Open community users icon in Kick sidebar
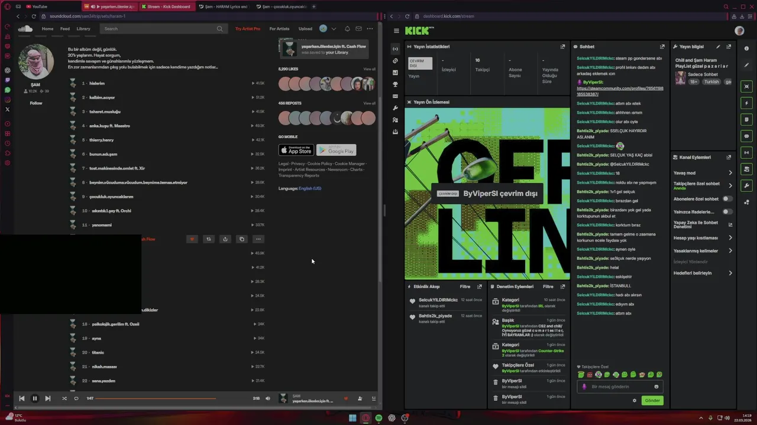This screenshot has width=757, height=425. 395,120
